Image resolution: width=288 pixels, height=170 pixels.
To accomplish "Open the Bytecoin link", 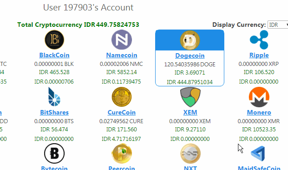I will [54, 168].
